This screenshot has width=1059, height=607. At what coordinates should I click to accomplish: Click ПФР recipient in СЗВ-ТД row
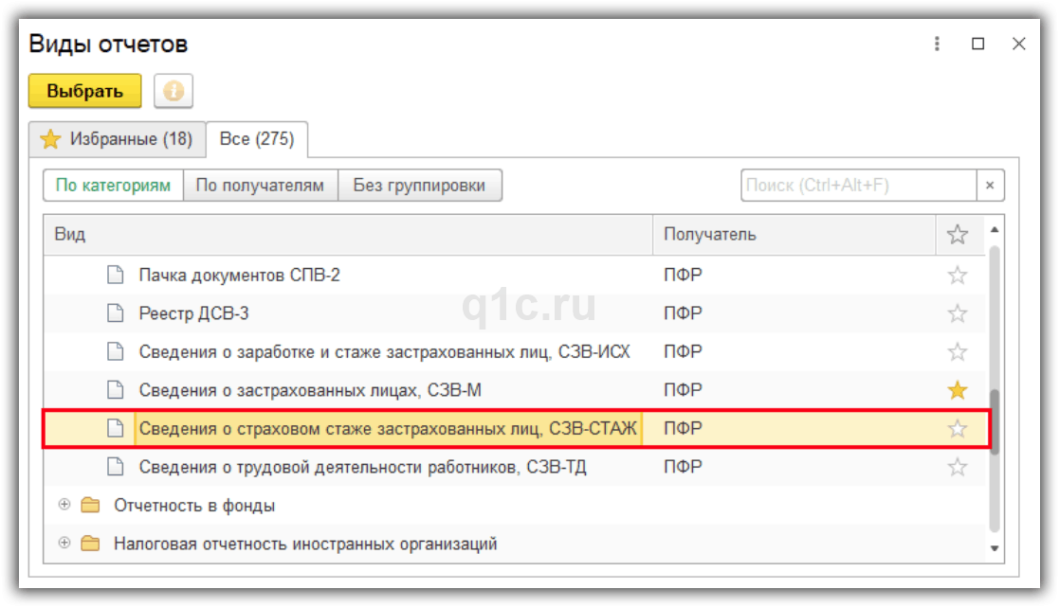click(x=683, y=468)
